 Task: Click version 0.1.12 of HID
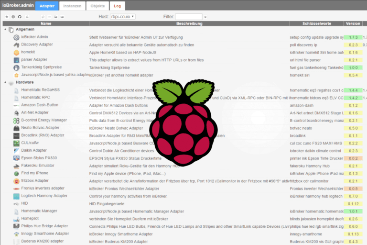tap(353, 204)
